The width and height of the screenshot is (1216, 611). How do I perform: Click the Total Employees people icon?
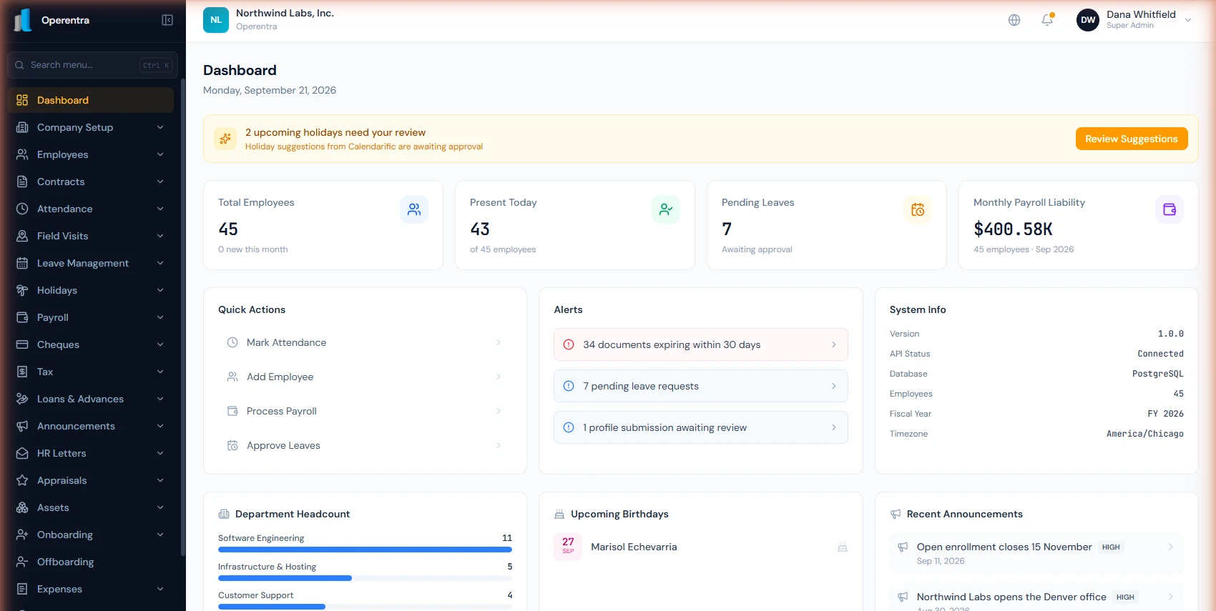tap(414, 209)
